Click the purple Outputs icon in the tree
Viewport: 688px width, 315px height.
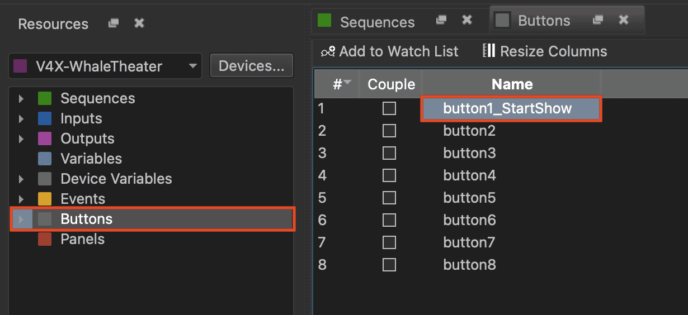45,139
